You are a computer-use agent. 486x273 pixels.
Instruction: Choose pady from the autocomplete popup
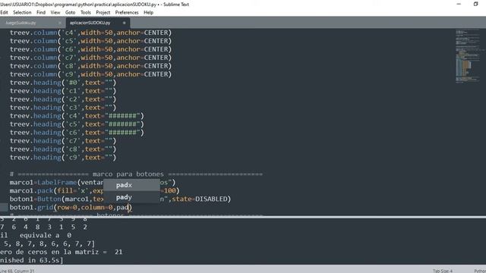point(131,197)
